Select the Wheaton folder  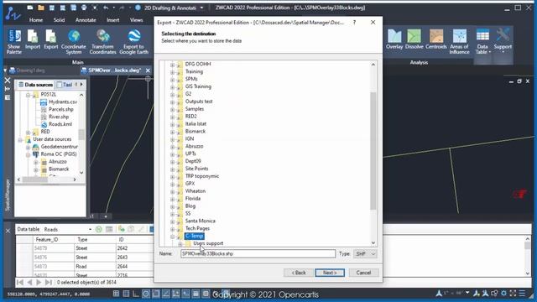point(196,191)
